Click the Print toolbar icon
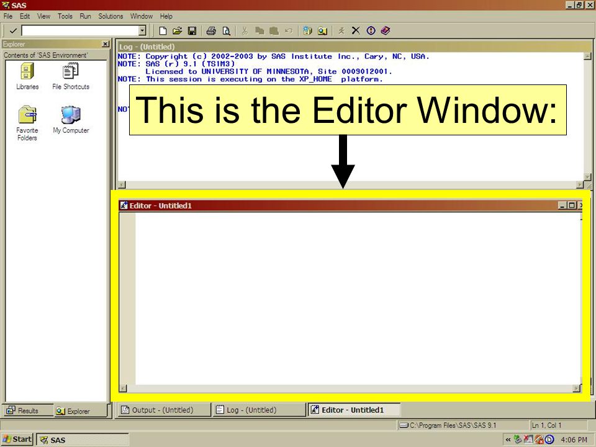596x447 pixels. tap(211, 31)
